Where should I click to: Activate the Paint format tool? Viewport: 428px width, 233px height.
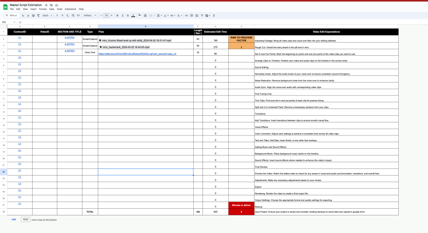click(38, 16)
